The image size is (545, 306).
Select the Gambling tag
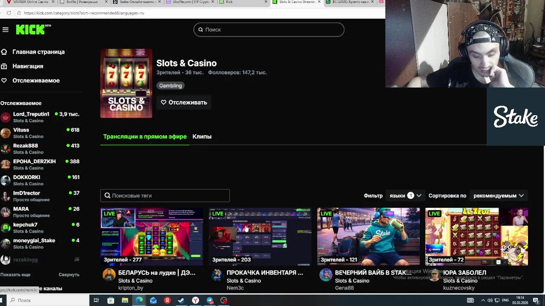pos(170,86)
